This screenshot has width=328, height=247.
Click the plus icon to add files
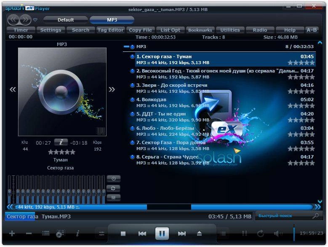[12, 234]
